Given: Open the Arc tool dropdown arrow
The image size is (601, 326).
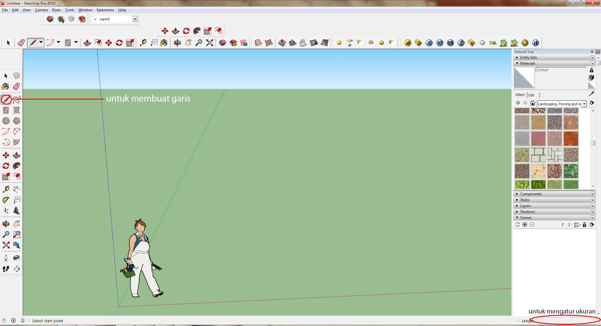Looking at the screenshot, I should tap(59, 43).
